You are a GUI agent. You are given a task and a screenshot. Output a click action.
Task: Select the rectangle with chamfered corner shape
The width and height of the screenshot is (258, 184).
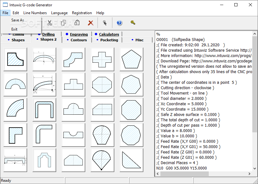click(x=102, y=110)
